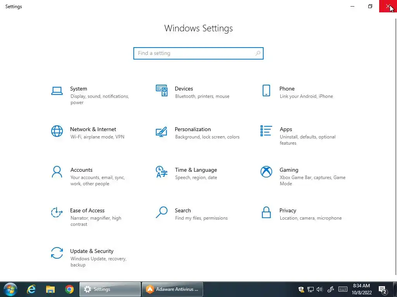The image size is (397, 297).
Task: Open File Explorer from taskbar
Action: [50, 289]
